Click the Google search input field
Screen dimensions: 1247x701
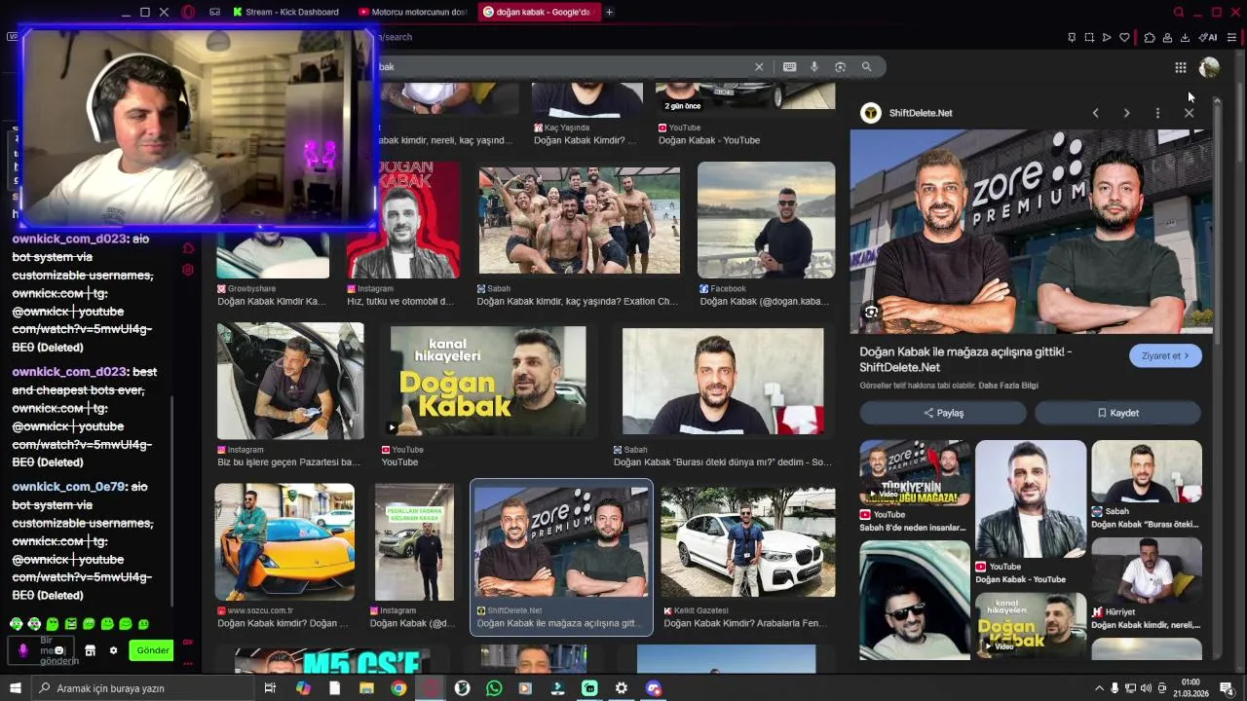pyautogui.click(x=565, y=67)
